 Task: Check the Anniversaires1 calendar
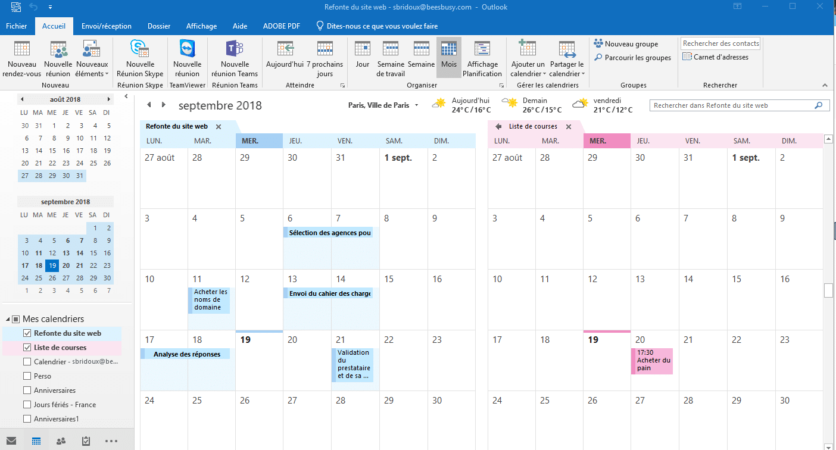pyautogui.click(x=27, y=419)
